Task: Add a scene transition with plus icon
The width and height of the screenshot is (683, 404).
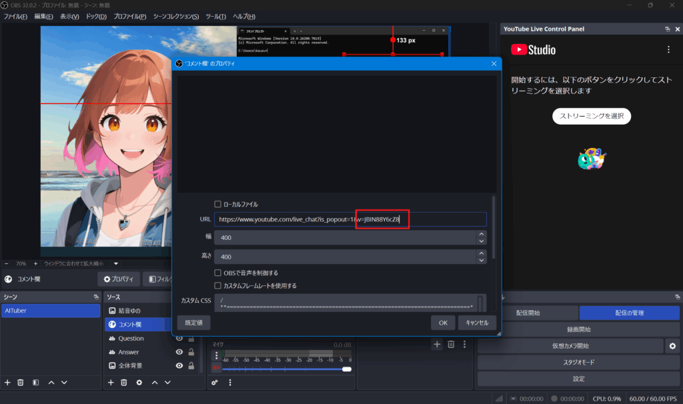Action: 437,344
